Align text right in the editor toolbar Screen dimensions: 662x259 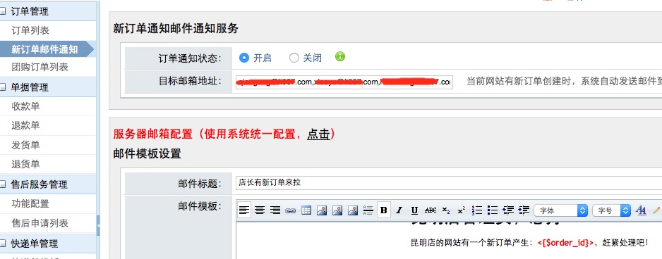point(275,210)
